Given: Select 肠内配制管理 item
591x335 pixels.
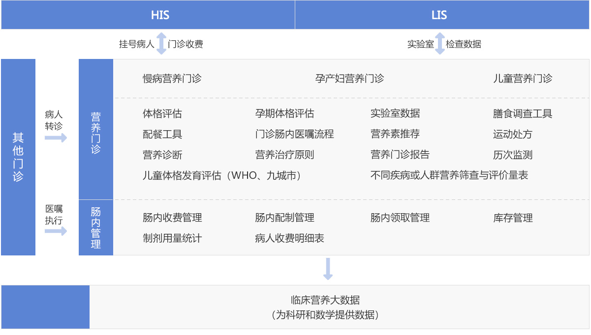Looking at the screenshot, I should 284,218.
